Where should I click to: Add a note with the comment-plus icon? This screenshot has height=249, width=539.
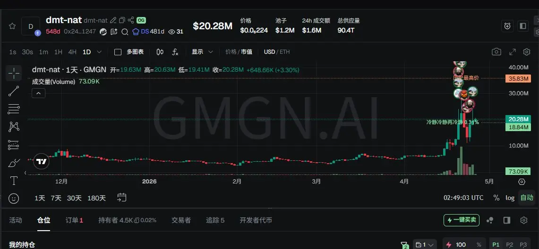(x=114, y=32)
